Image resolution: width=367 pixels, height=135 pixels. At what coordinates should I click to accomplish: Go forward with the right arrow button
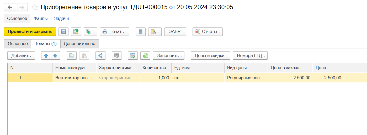pos(22,7)
